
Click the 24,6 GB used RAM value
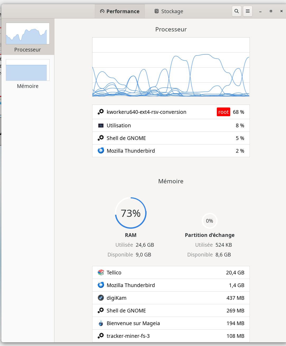[145, 245]
